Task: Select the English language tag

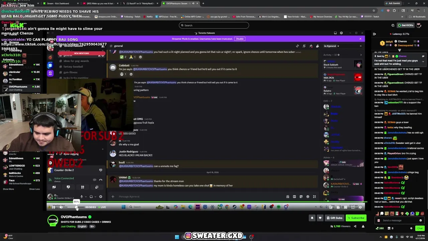Action: tap(82, 226)
